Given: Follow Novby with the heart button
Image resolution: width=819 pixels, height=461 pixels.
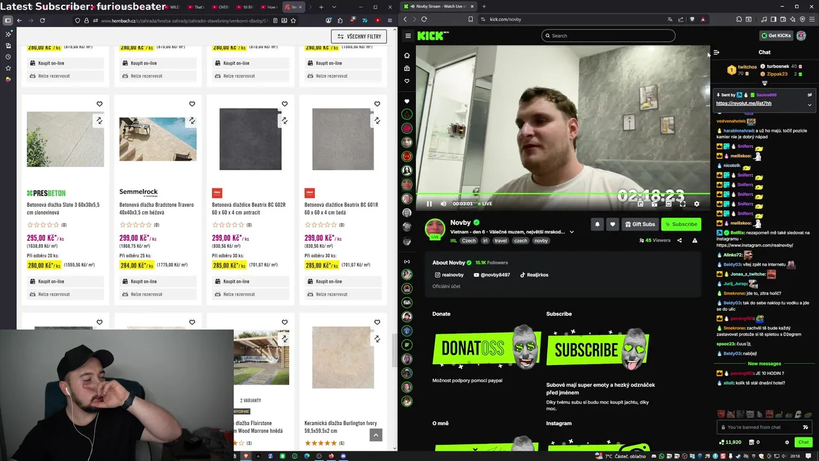Looking at the screenshot, I should pos(612,224).
